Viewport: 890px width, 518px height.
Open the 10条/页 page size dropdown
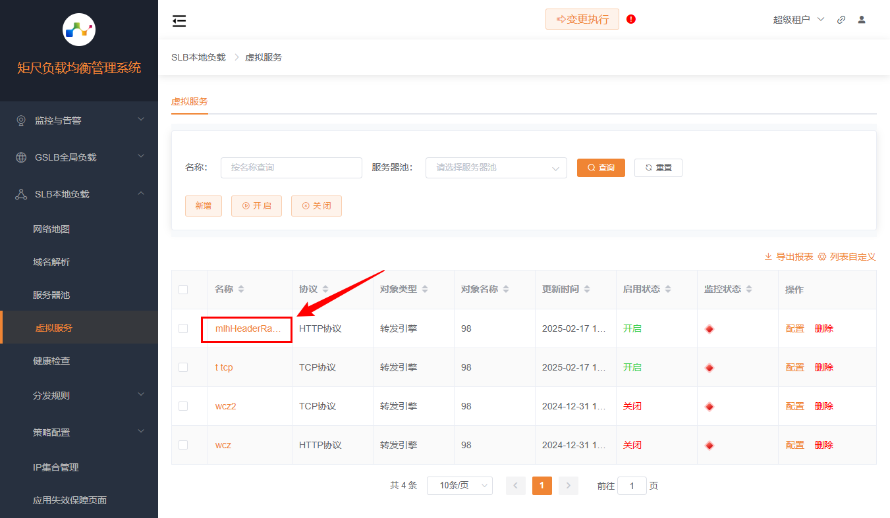click(x=459, y=486)
